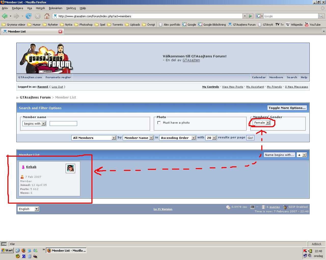
Task: Click the Go! filter button
Action: point(250,138)
